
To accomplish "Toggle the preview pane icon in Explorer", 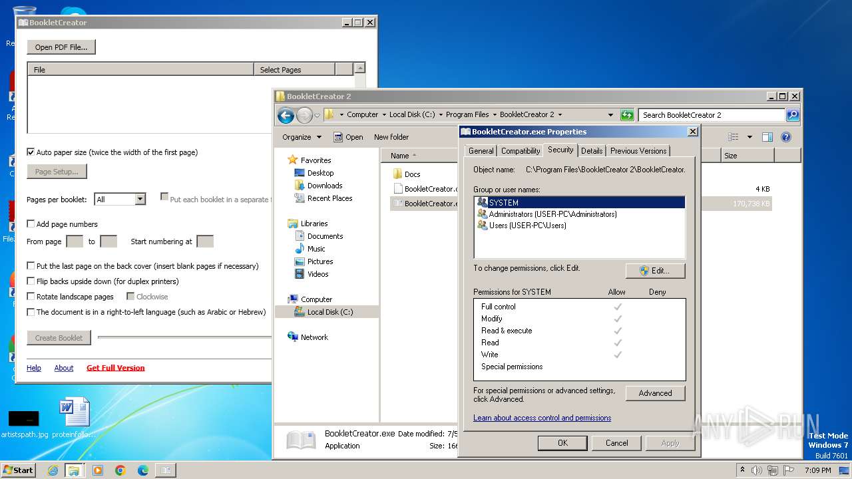I will click(x=767, y=137).
